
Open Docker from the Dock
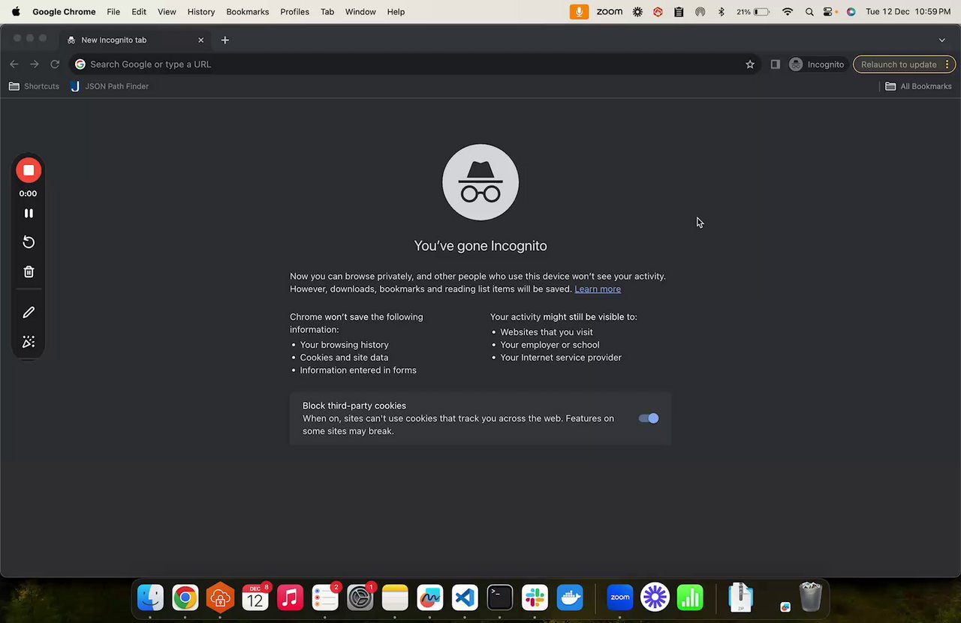coord(570,598)
